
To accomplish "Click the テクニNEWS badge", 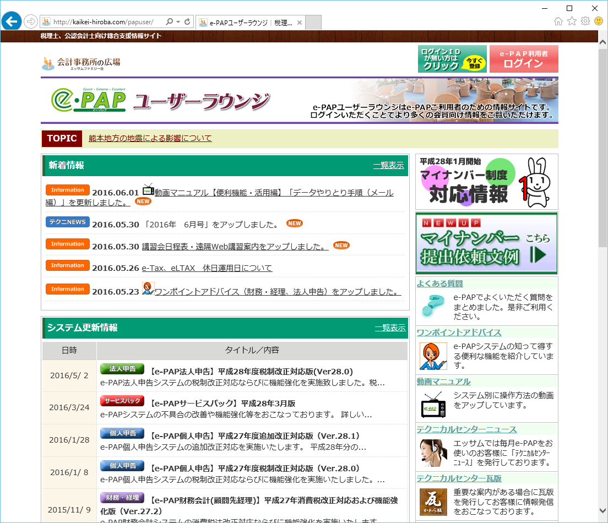I will click(x=68, y=222).
